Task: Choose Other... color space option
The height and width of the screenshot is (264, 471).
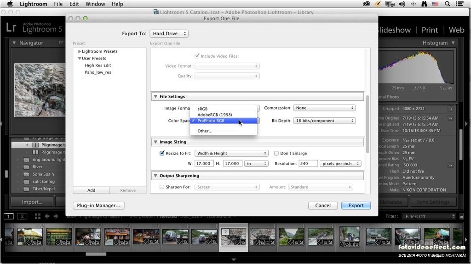Action: pyautogui.click(x=224, y=131)
